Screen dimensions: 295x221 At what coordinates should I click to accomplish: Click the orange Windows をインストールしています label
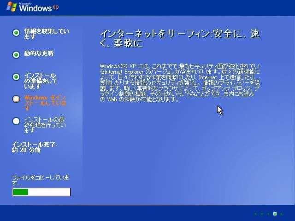click(45, 103)
